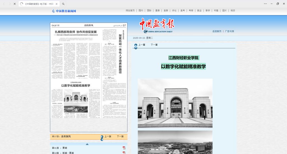
Task: Open 就业 section in navigation bar
Action: click(199, 11)
